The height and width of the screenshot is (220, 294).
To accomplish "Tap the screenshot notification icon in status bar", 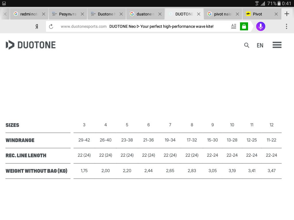I will click(x=4, y=3).
